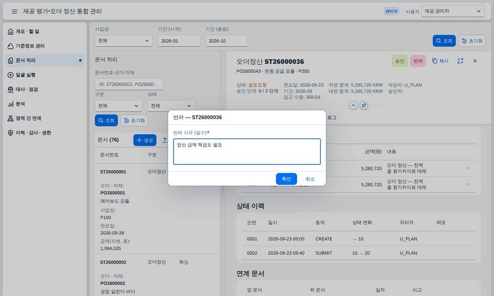
Task: Open the 구분 dropdown in 문서 처리
Action: tap(118, 106)
